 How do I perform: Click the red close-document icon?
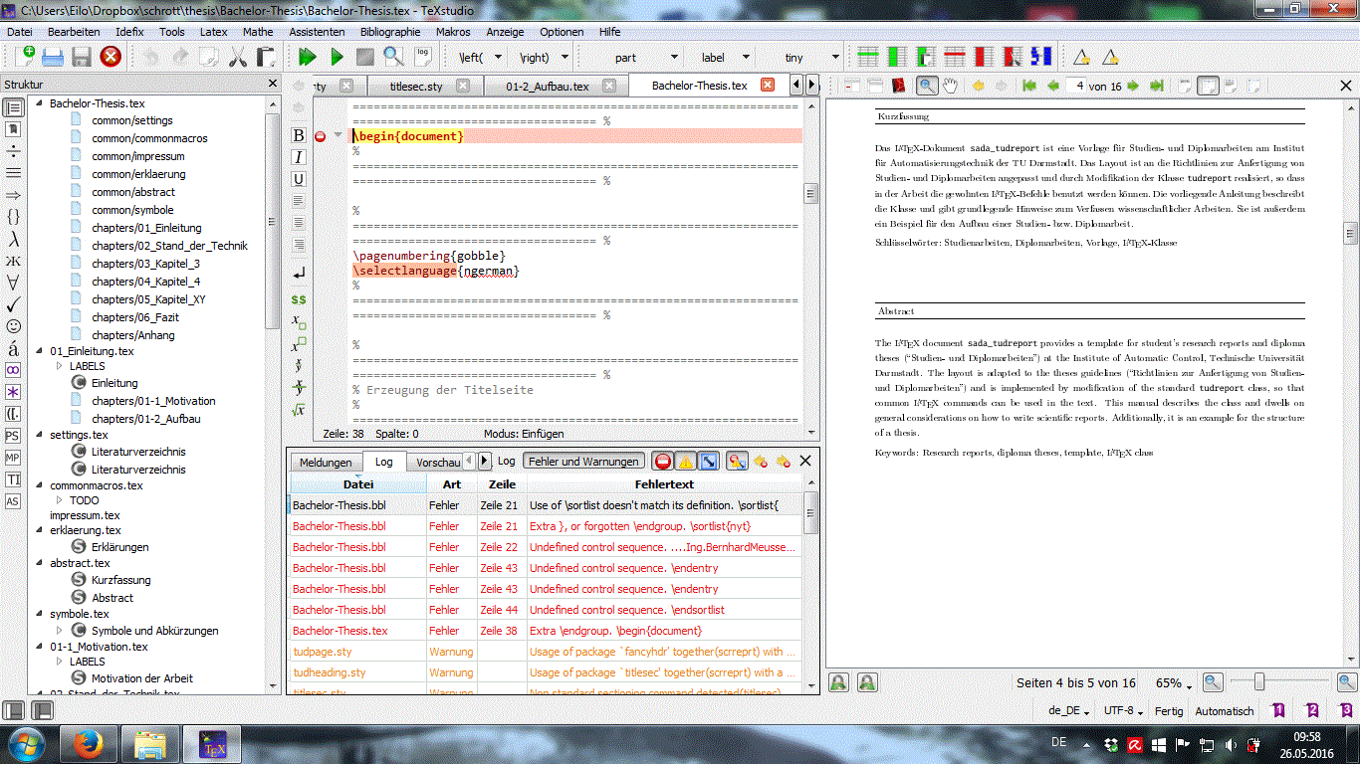click(111, 57)
